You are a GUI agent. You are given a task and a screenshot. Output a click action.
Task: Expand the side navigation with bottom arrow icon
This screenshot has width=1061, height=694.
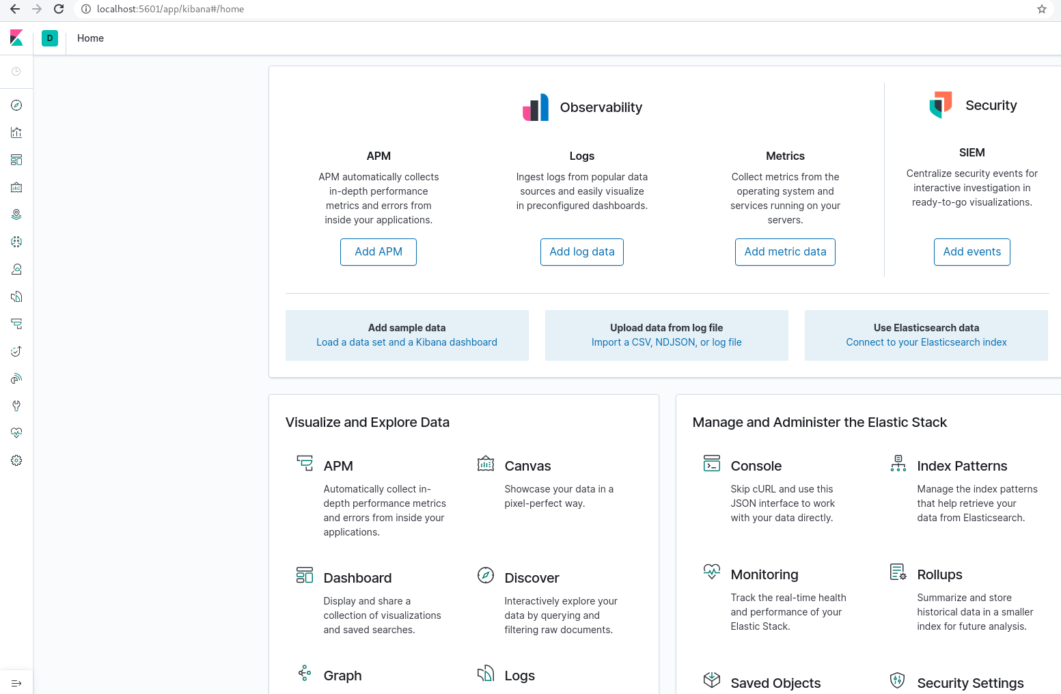tap(16, 683)
